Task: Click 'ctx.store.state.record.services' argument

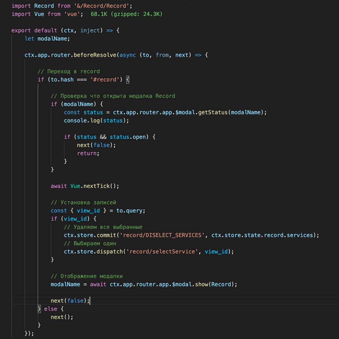Action: point(262,235)
